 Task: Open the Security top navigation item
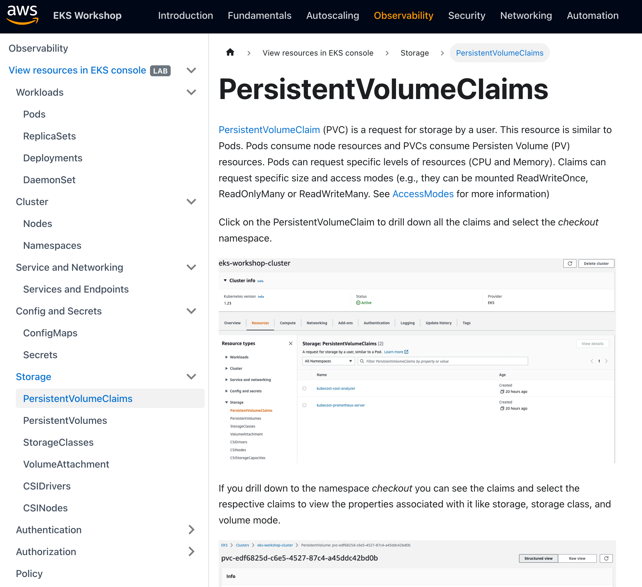point(466,15)
